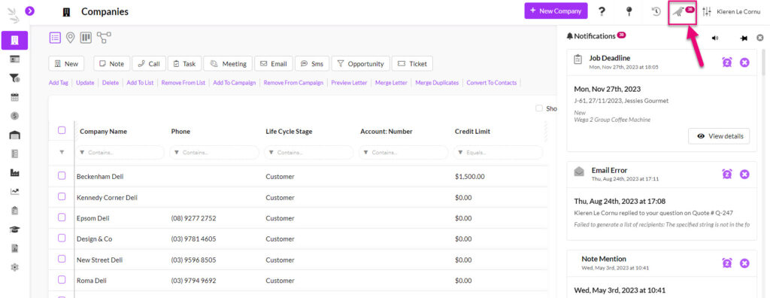Screen dimensions: 770x298
Task: Open hierarchy tree view icon
Action: tap(104, 37)
